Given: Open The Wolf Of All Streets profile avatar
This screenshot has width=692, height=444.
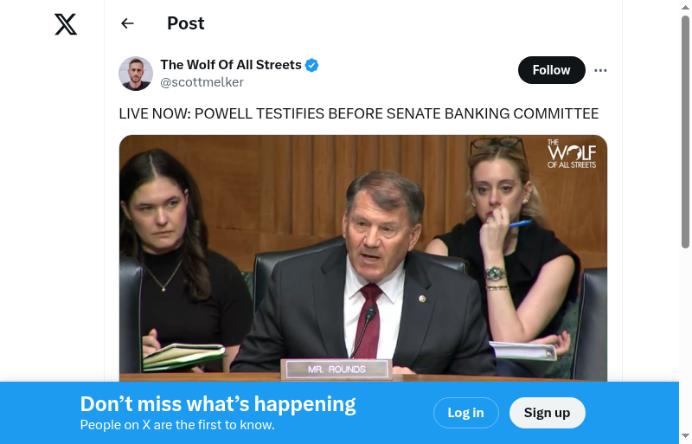Looking at the screenshot, I should pos(136,74).
